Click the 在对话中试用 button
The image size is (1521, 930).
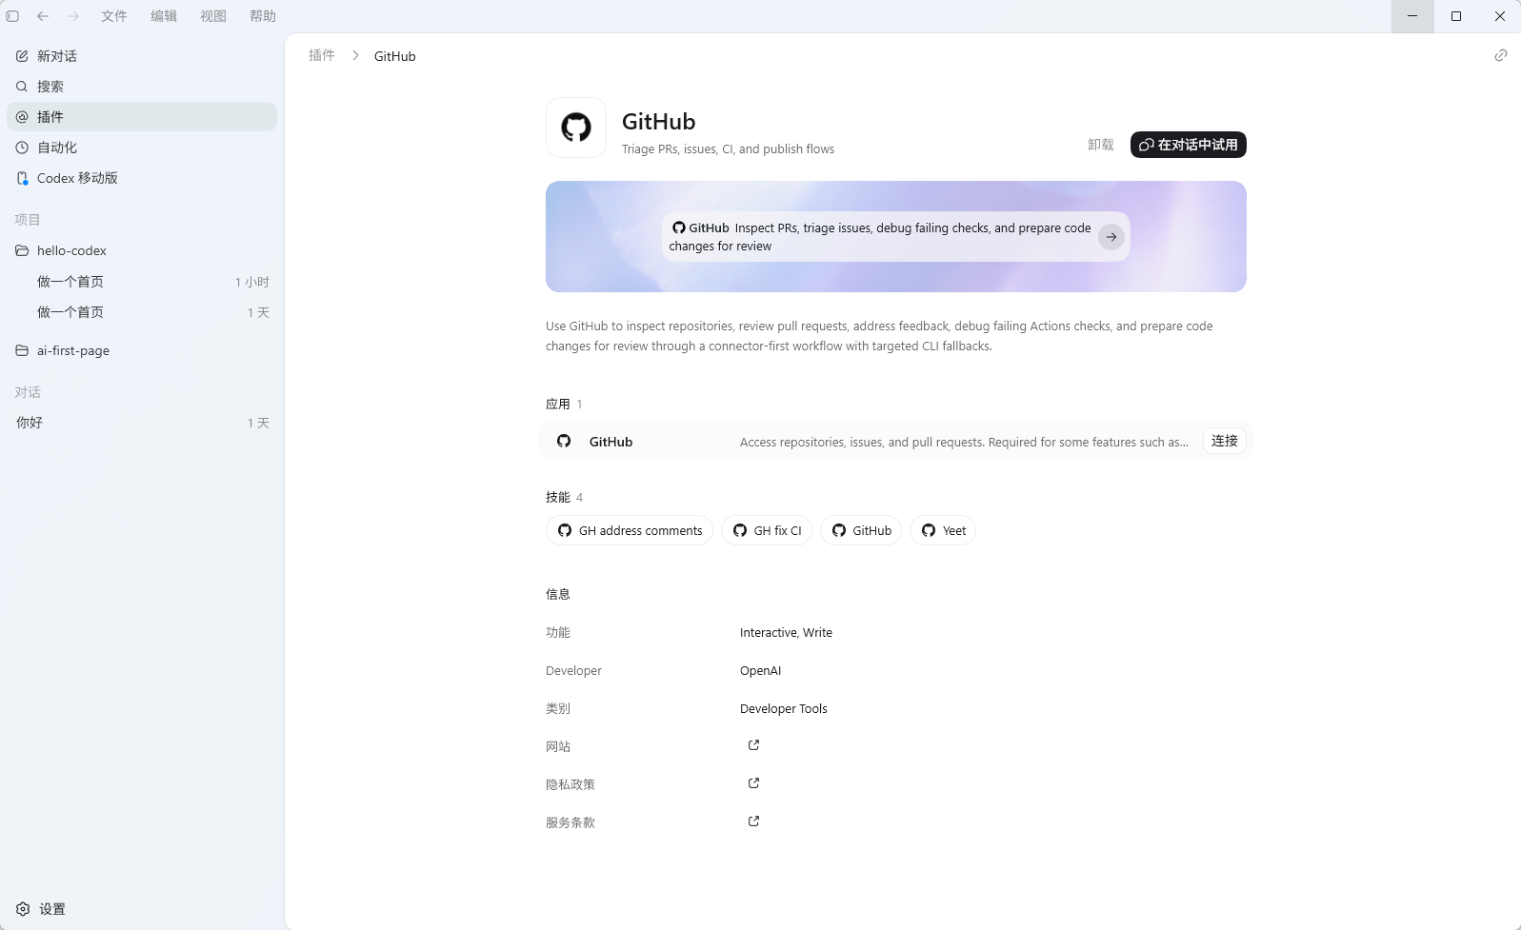pyautogui.click(x=1189, y=145)
